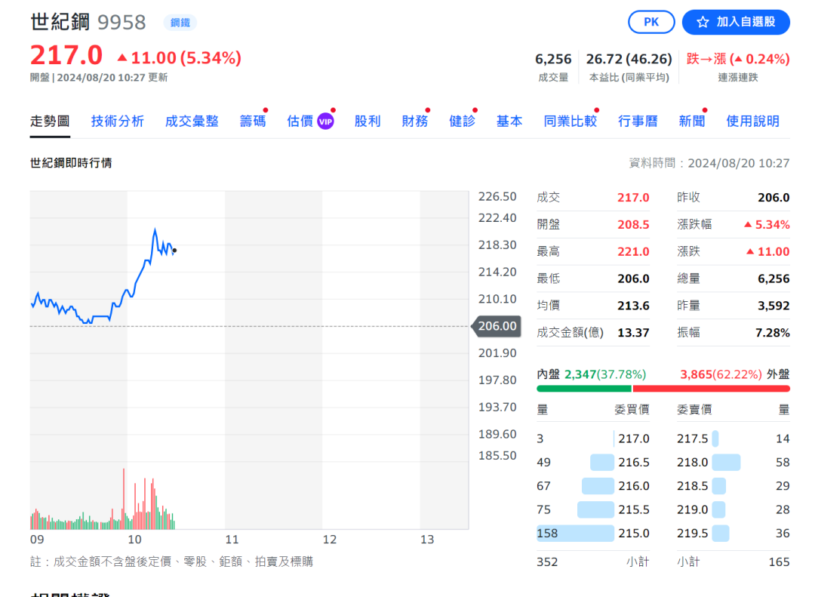This screenshot has width=815, height=597.
Task: Click the 昨量 value 3,592
Action: pyautogui.click(x=774, y=306)
